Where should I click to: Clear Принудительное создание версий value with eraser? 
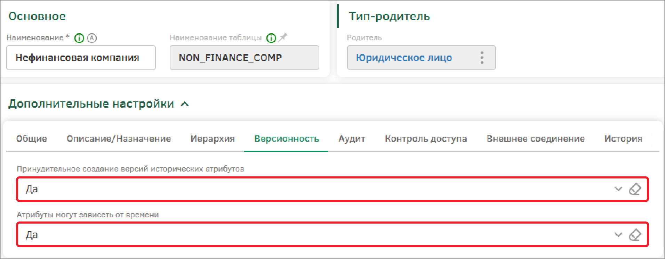(635, 189)
